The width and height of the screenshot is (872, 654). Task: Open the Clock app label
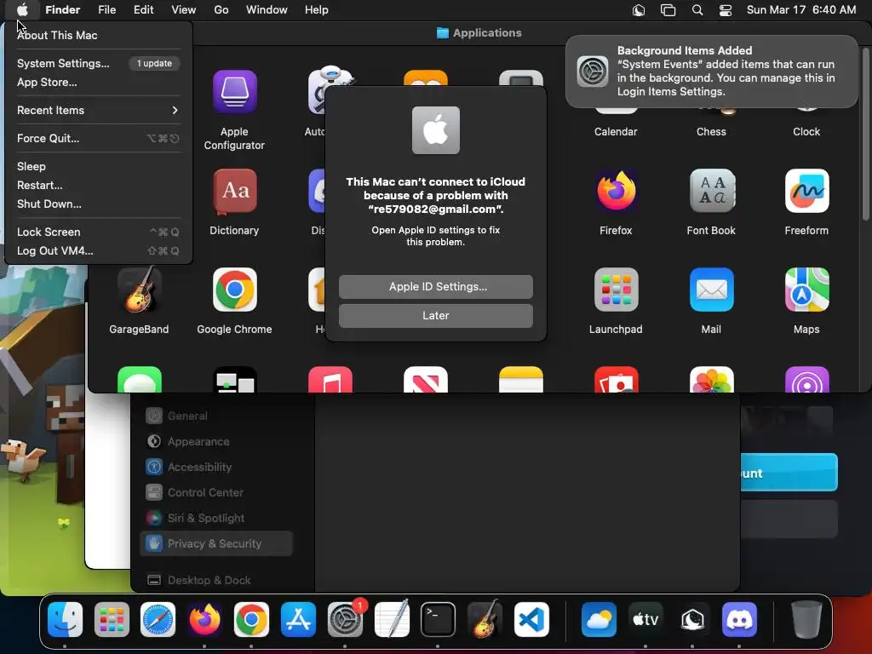(x=806, y=132)
